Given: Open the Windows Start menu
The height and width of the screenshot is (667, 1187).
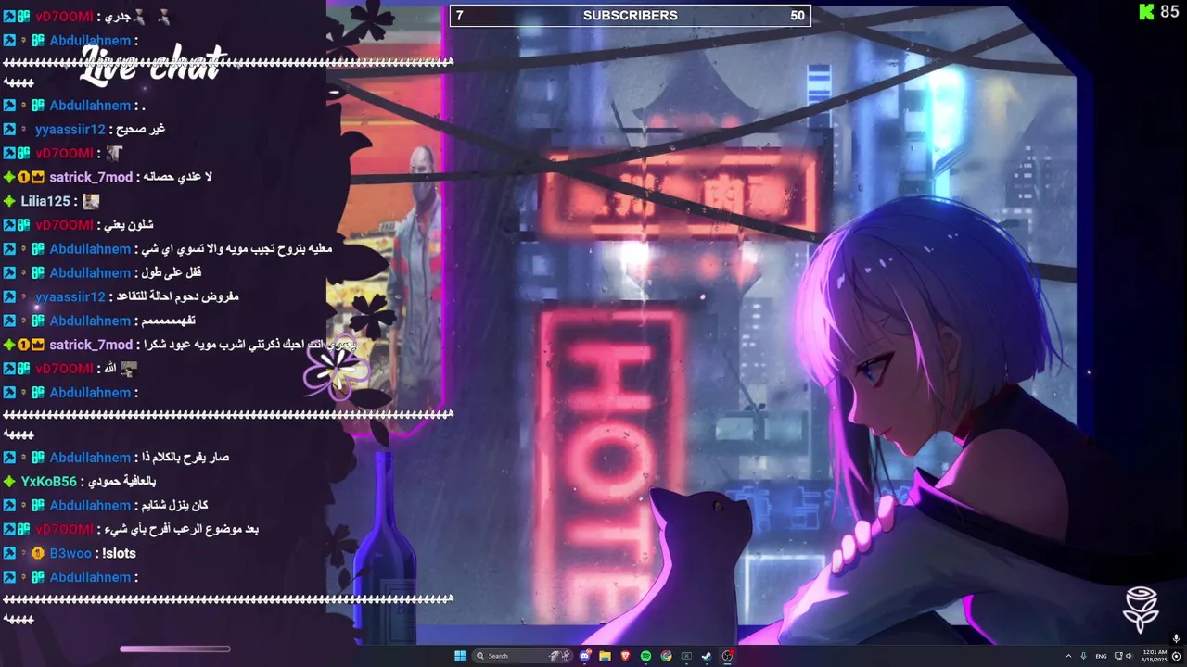Looking at the screenshot, I should pos(460,656).
